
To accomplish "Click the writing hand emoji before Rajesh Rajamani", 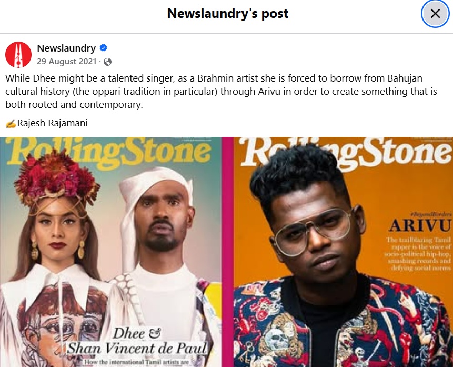I will tap(11, 124).
